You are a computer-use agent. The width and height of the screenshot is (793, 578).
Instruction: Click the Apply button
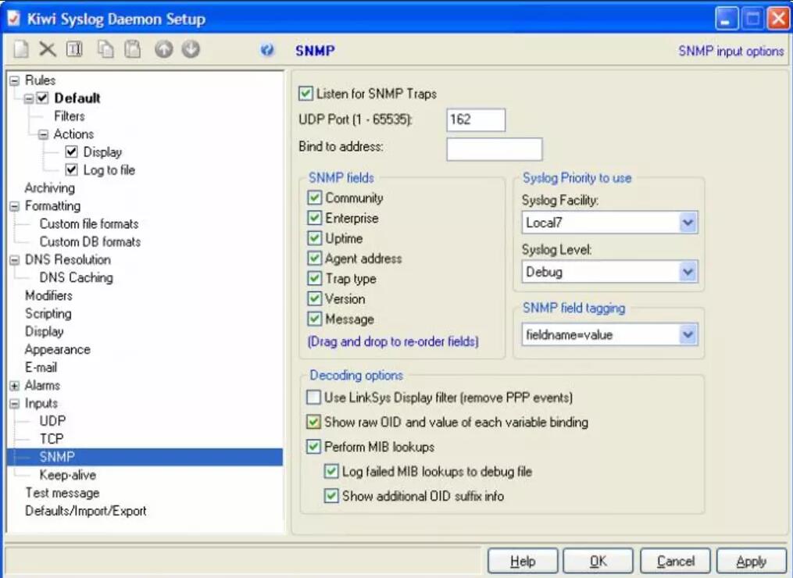click(x=752, y=562)
